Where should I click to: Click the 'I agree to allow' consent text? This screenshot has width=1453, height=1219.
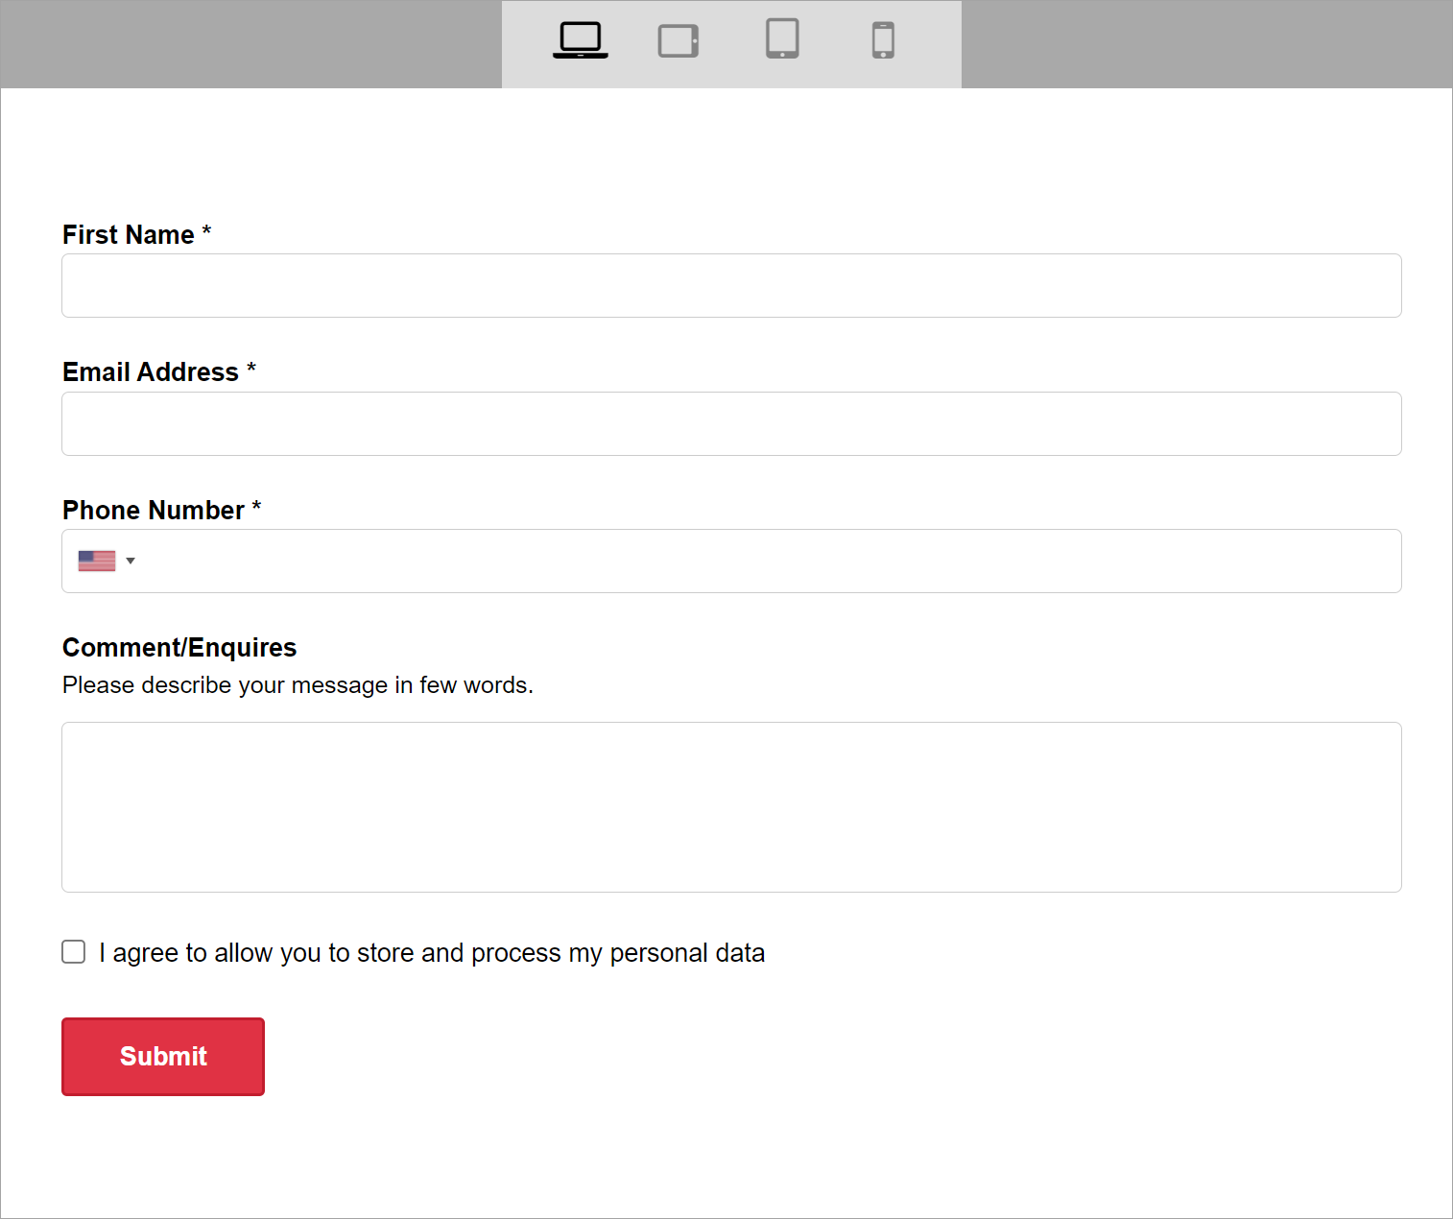tap(432, 953)
